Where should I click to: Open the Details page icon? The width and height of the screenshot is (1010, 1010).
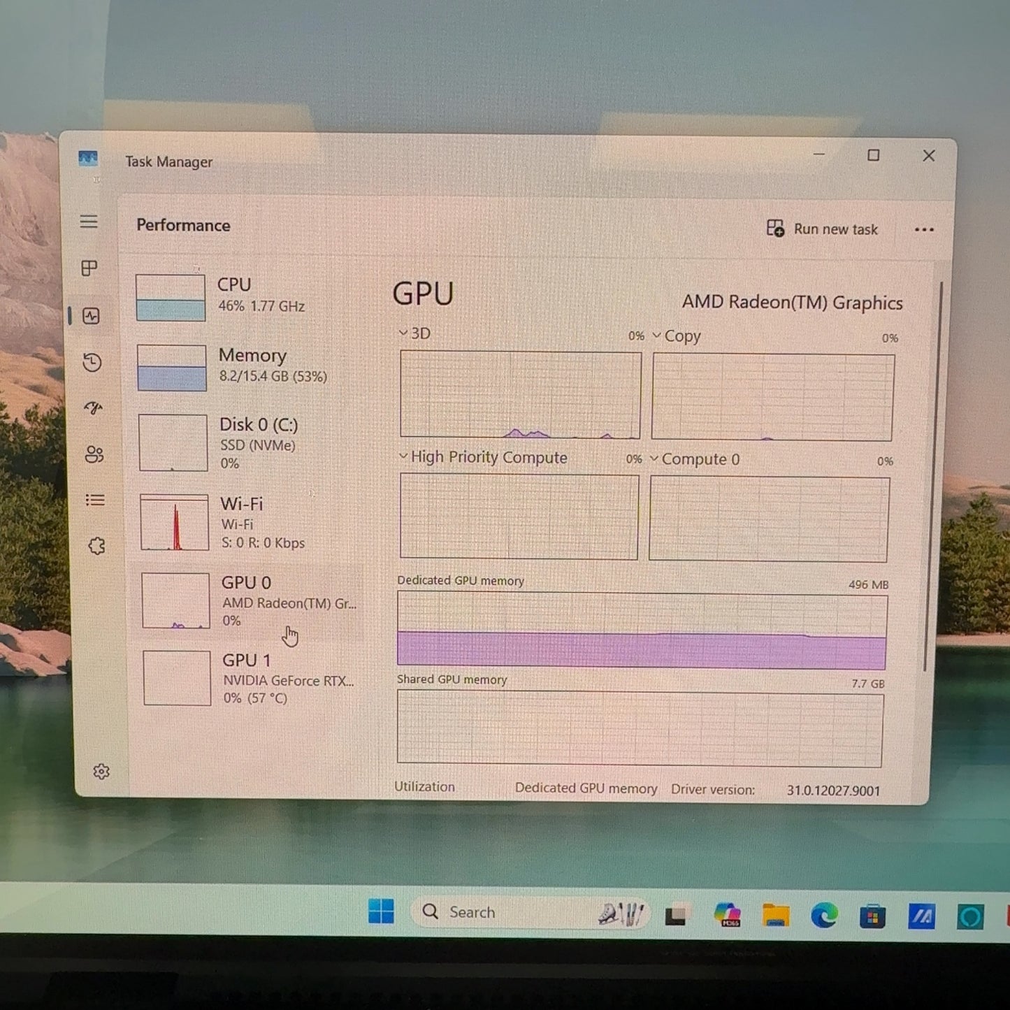pyautogui.click(x=95, y=500)
